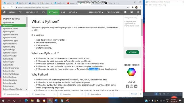Open the W3Schools search magnifier
Image resolution: width=184 pixels, height=103 pixels.
[138, 12]
